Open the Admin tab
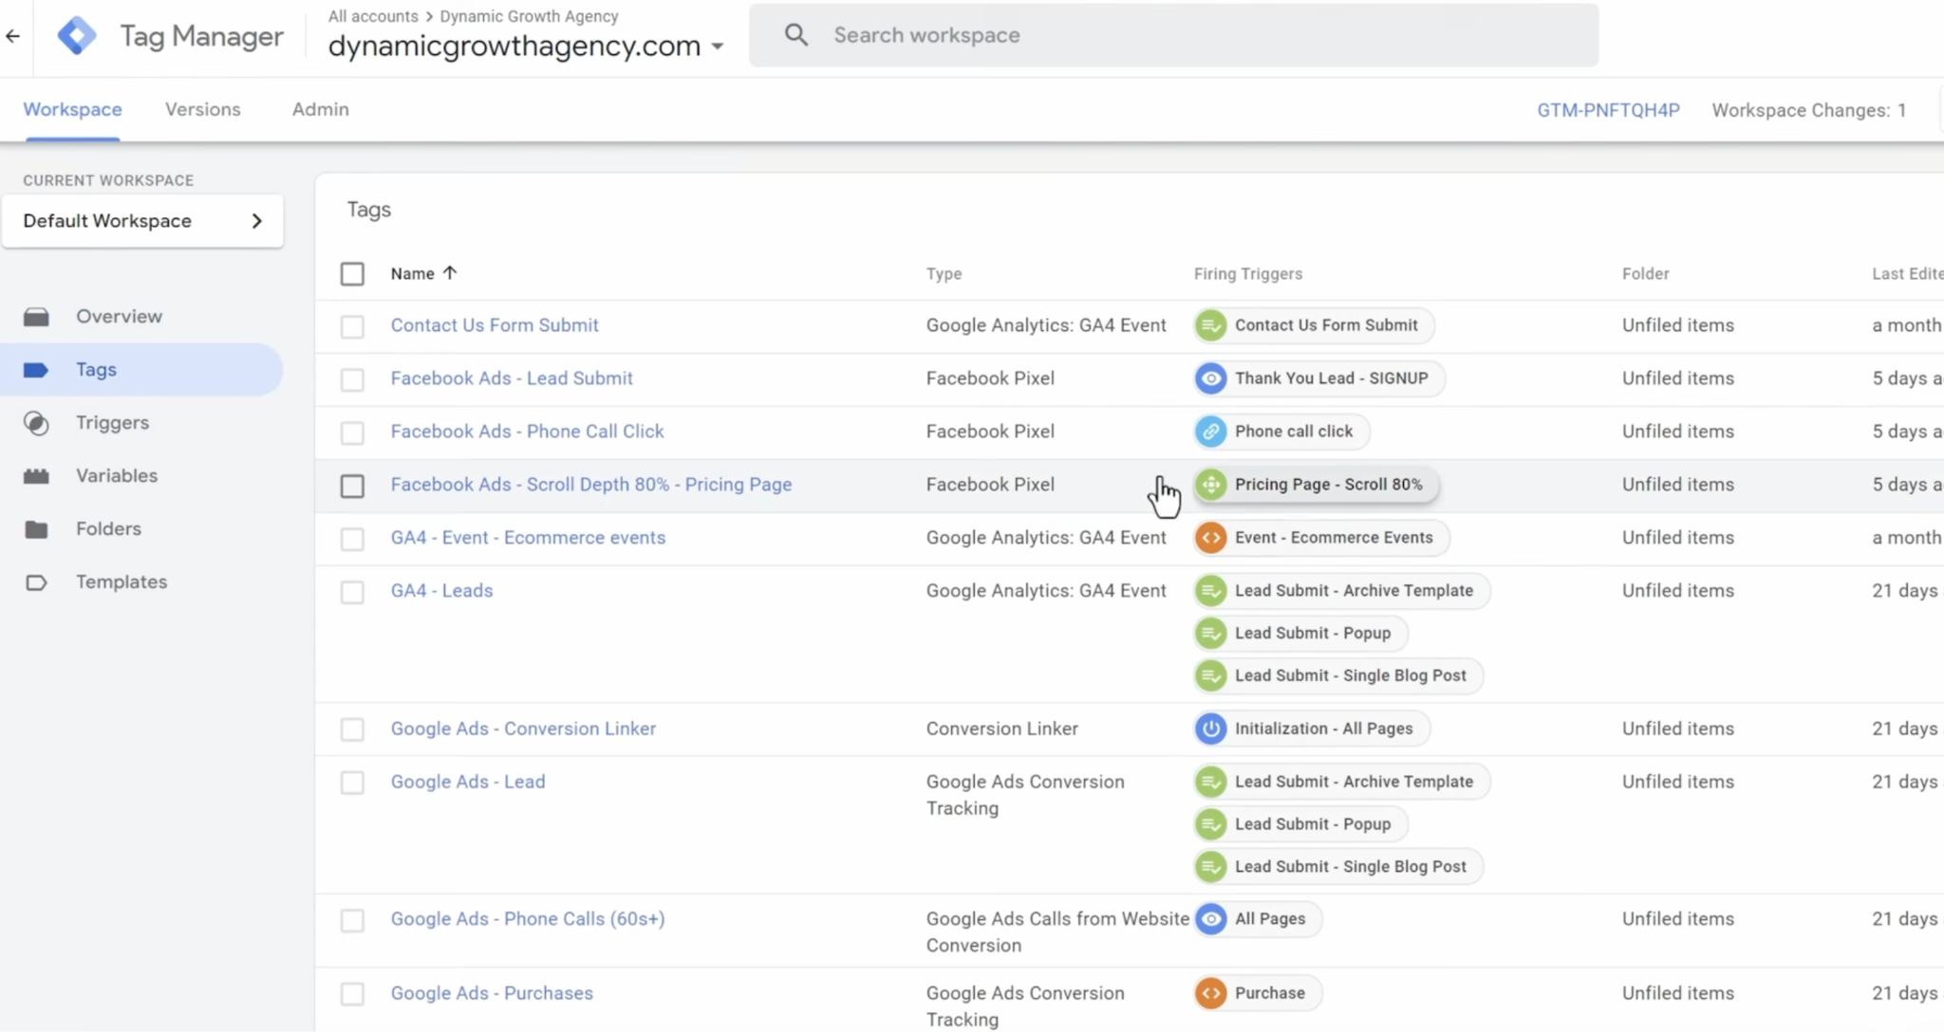This screenshot has width=1944, height=1032. point(321,109)
